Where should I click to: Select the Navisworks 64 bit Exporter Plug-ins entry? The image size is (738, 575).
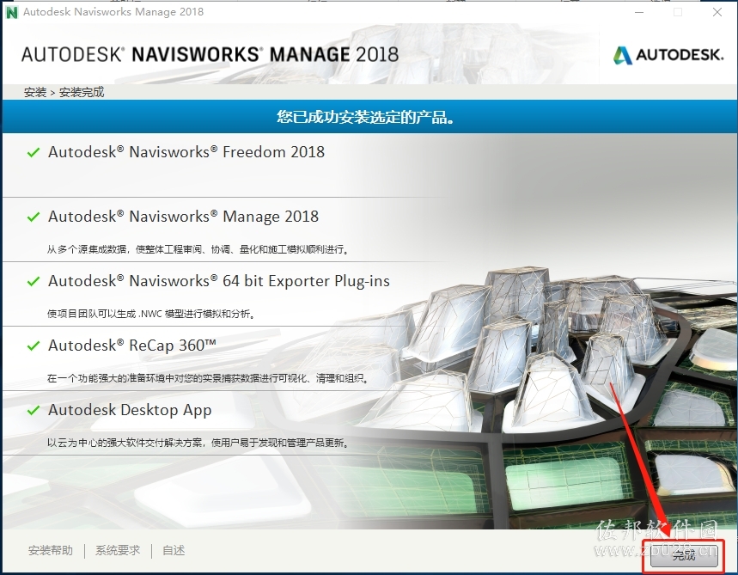(x=219, y=281)
